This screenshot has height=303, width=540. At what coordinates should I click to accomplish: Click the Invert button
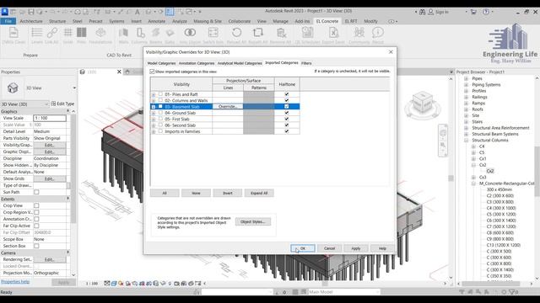(227, 193)
